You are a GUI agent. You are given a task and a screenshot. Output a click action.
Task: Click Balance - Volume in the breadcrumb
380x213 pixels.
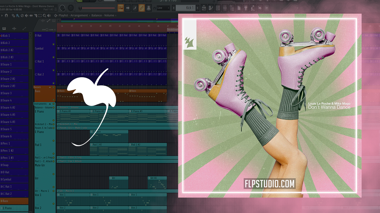click(x=103, y=15)
